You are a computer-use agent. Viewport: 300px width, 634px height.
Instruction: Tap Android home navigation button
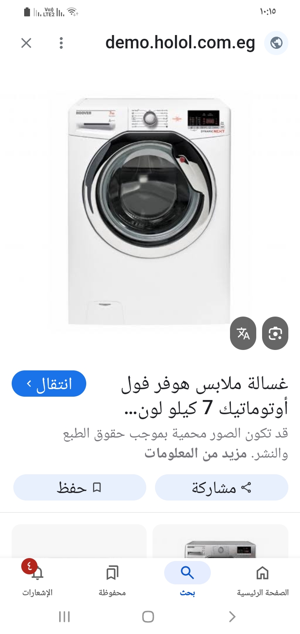[148, 616]
